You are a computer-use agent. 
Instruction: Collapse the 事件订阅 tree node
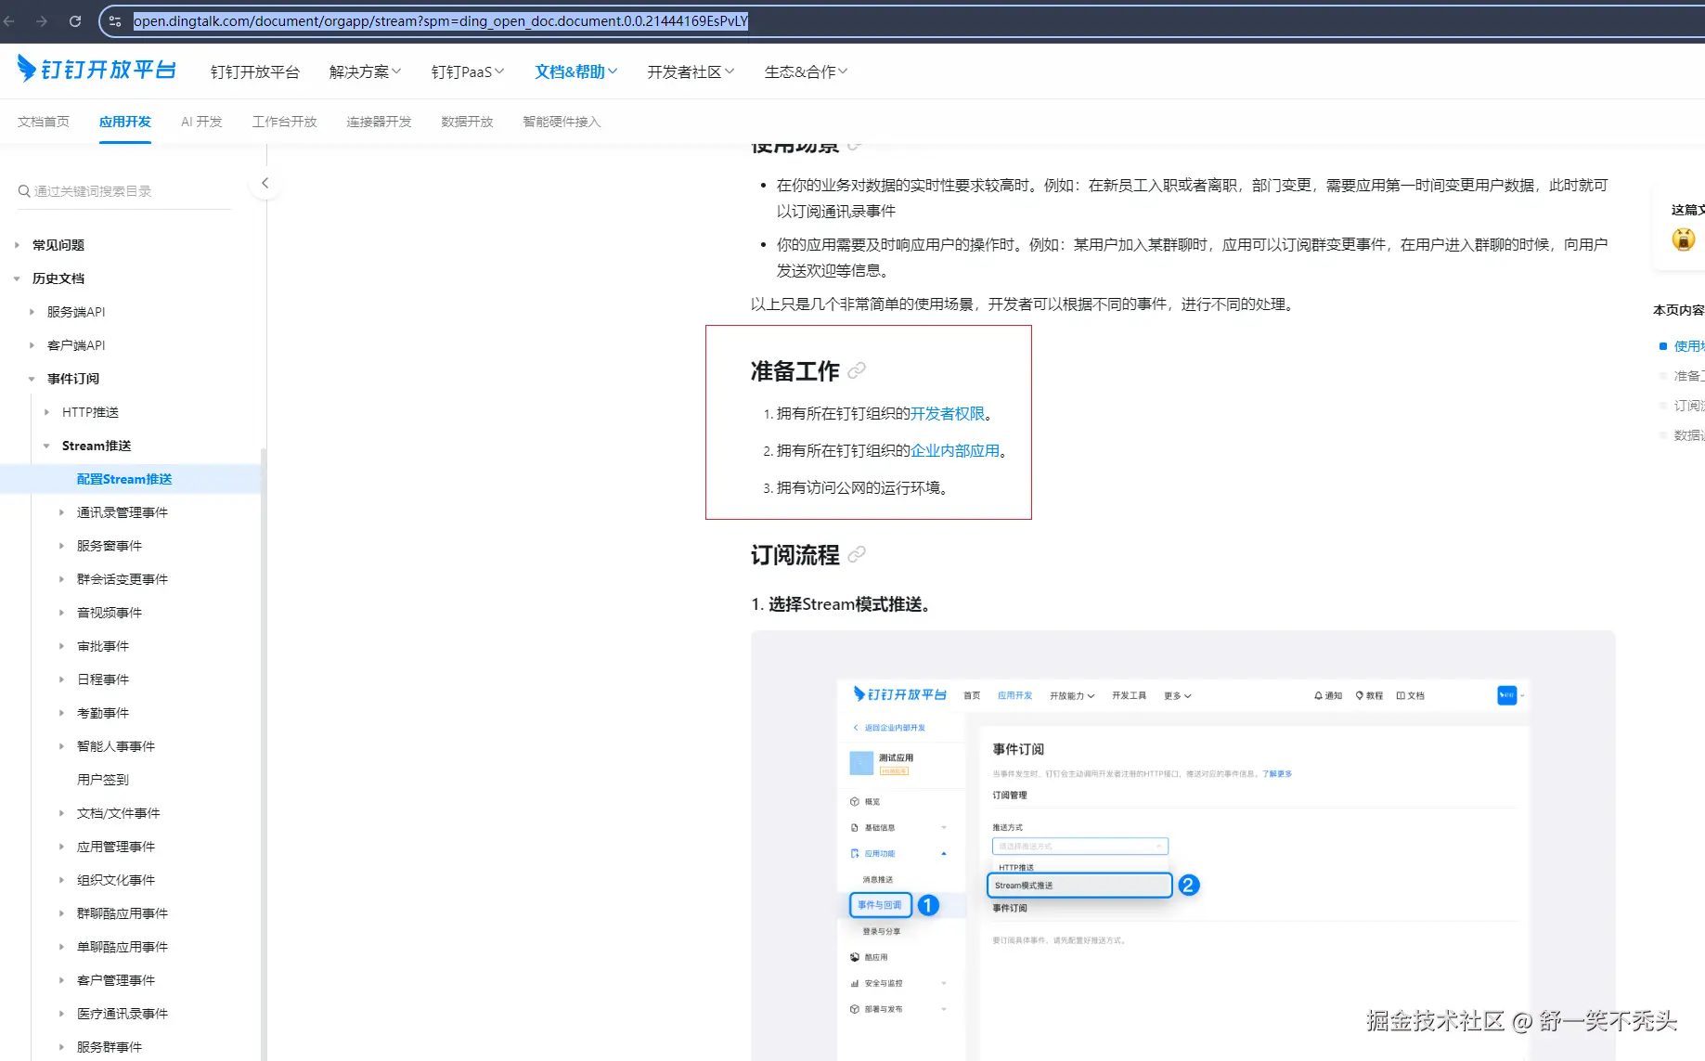[32, 379]
